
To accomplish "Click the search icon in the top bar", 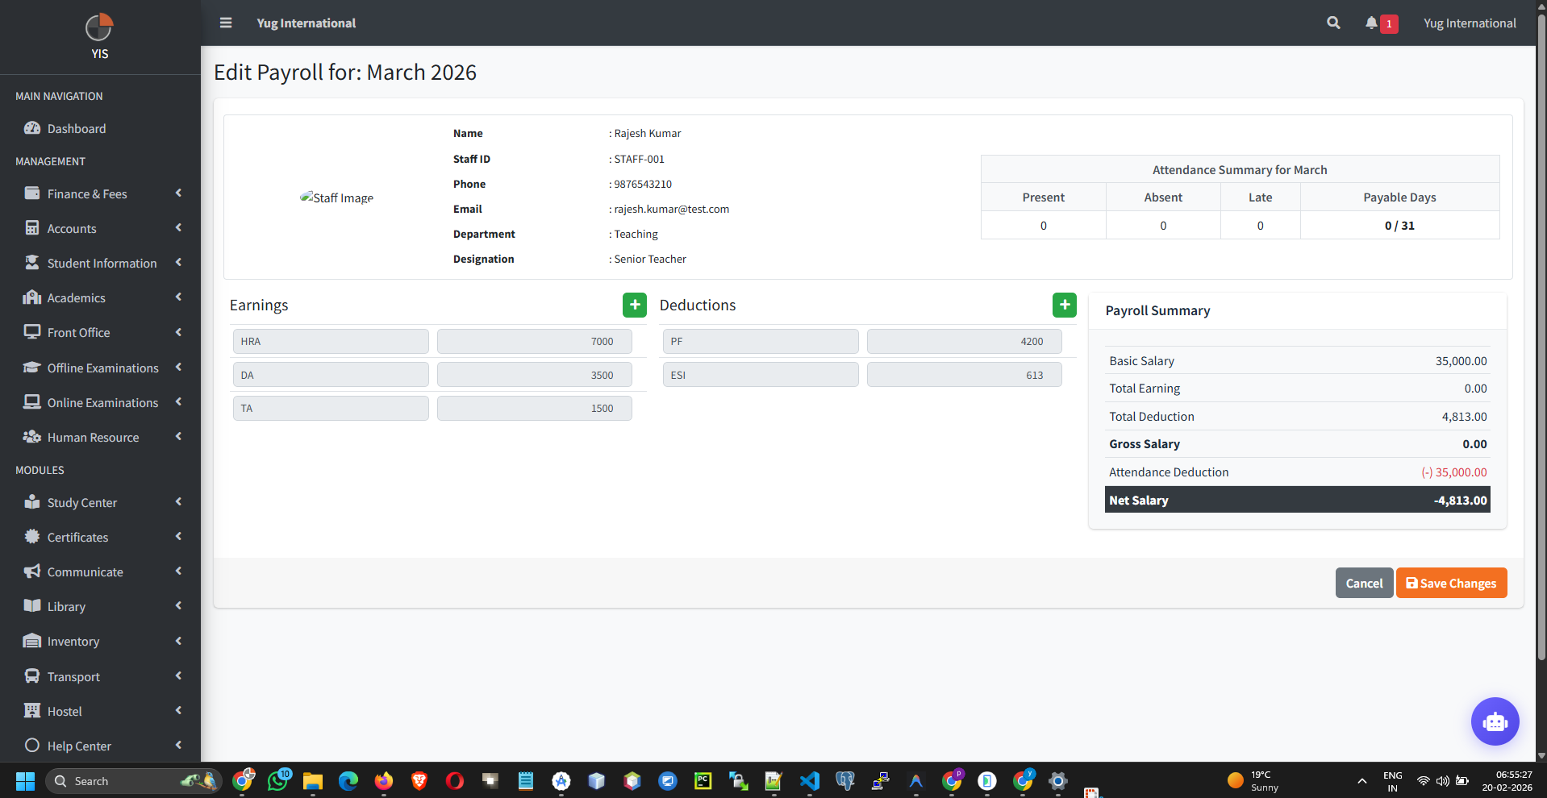I will [x=1332, y=23].
